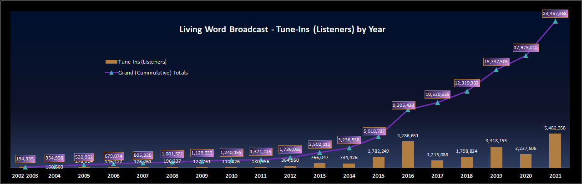The width and height of the screenshot is (582, 184).
Task: Select the x-axis label "2014"
Action: pos(349,175)
